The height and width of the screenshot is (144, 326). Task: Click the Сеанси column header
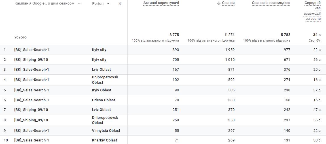point(228,3)
